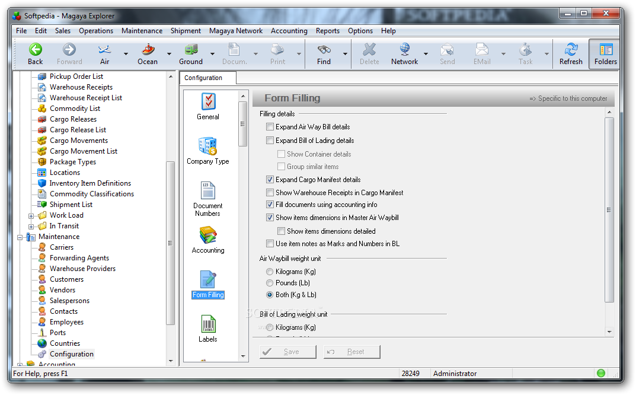This screenshot has height=395, width=636.
Task: Open Shipment List tree item
Action: point(71,205)
